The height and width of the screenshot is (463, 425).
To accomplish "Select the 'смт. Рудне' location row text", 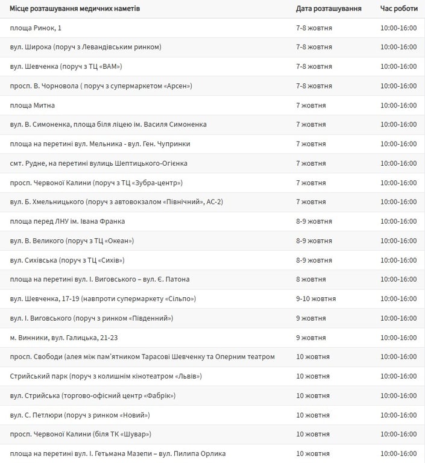I will click(x=99, y=163).
